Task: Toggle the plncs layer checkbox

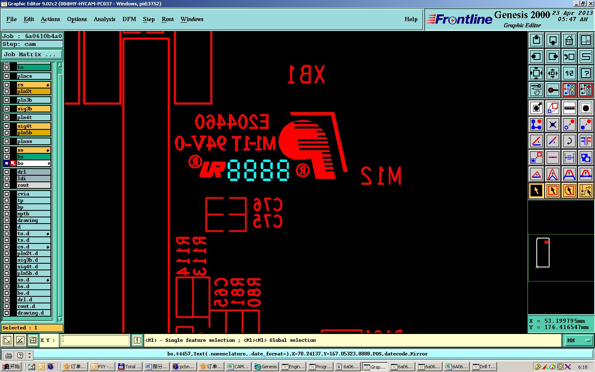Action: (7, 76)
